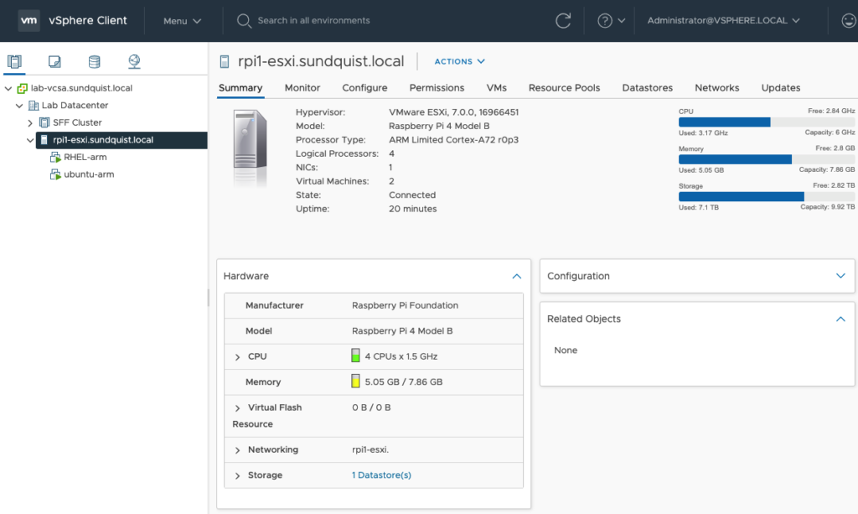Open the 1 Datastore(s) link
858x514 pixels.
(x=381, y=475)
